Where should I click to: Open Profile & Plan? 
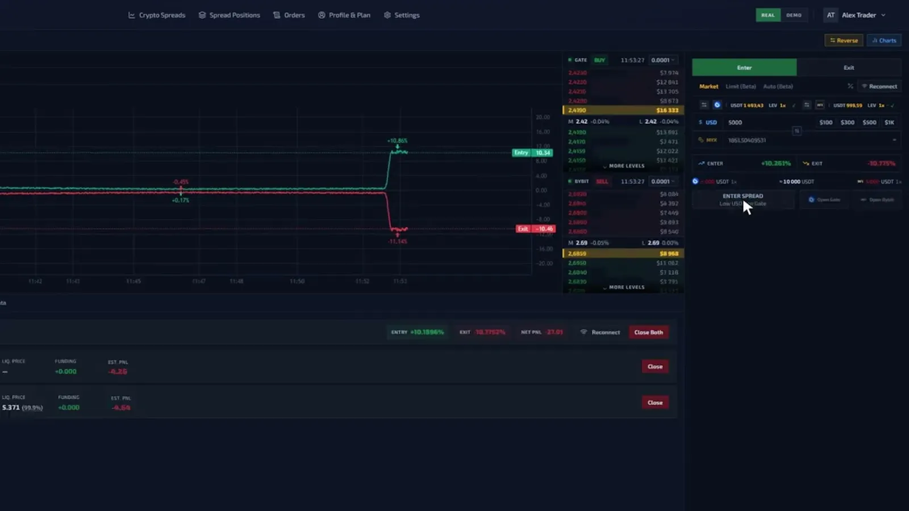pyautogui.click(x=344, y=15)
